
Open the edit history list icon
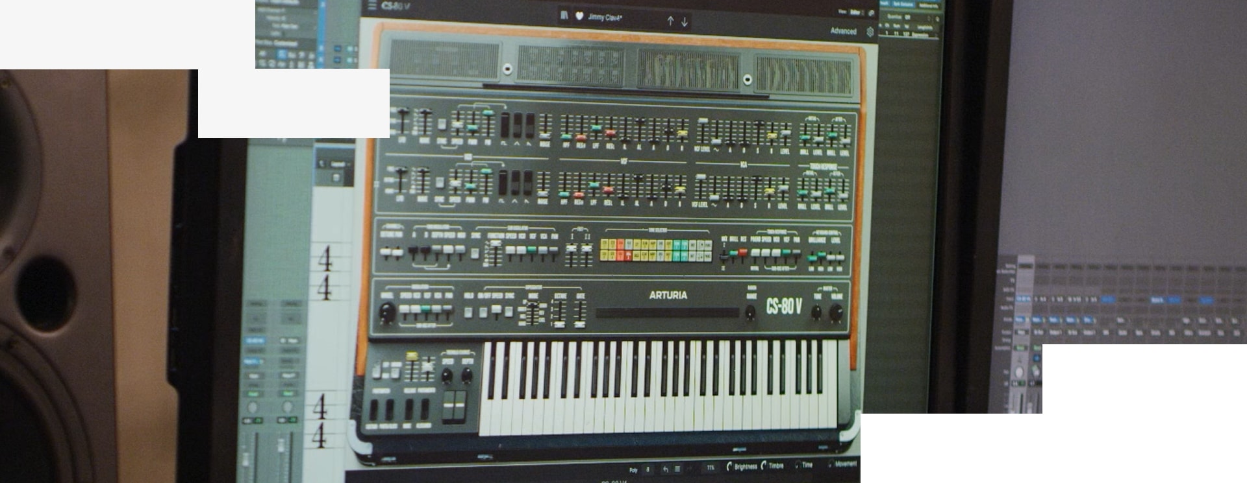click(x=677, y=469)
